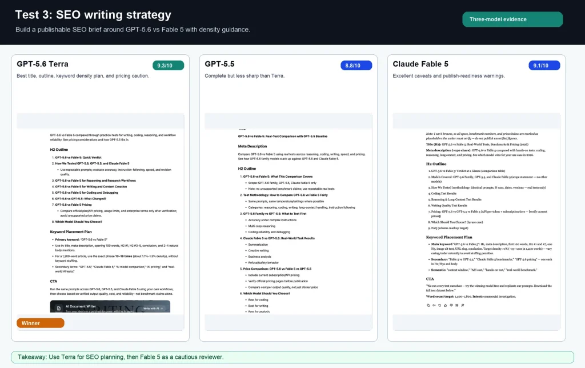Screen dimensions: 585x368
Task: Click the last icon in Claude response action row
Action: click(463, 305)
